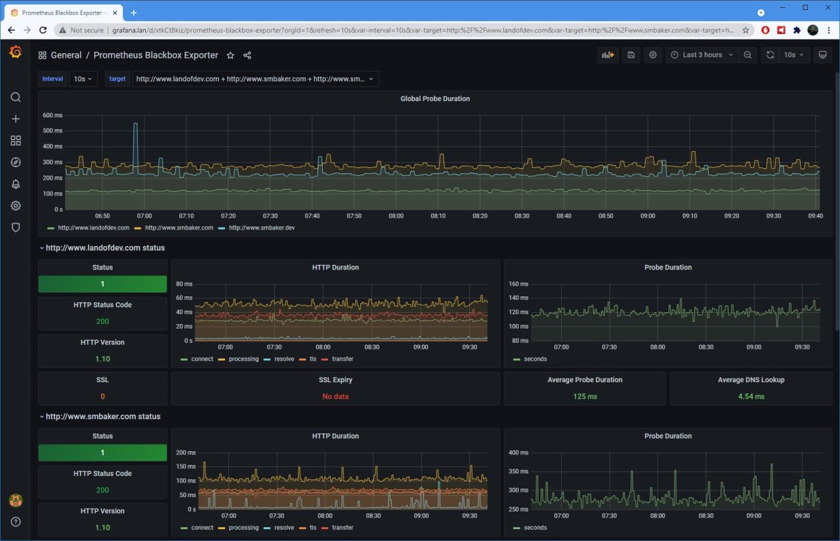The height and width of the screenshot is (541, 840).
Task: Click the Add panel icon
Action: [608, 55]
